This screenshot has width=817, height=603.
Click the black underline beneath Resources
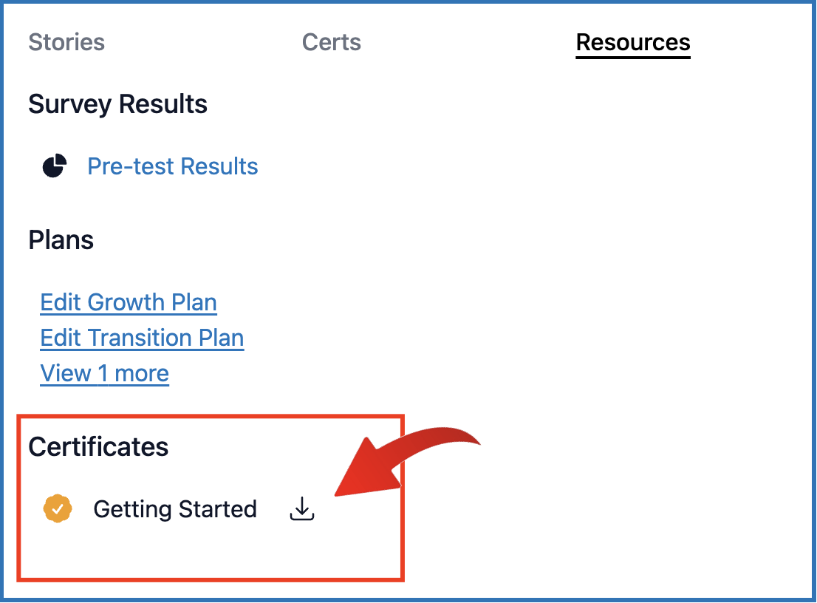[x=633, y=56]
